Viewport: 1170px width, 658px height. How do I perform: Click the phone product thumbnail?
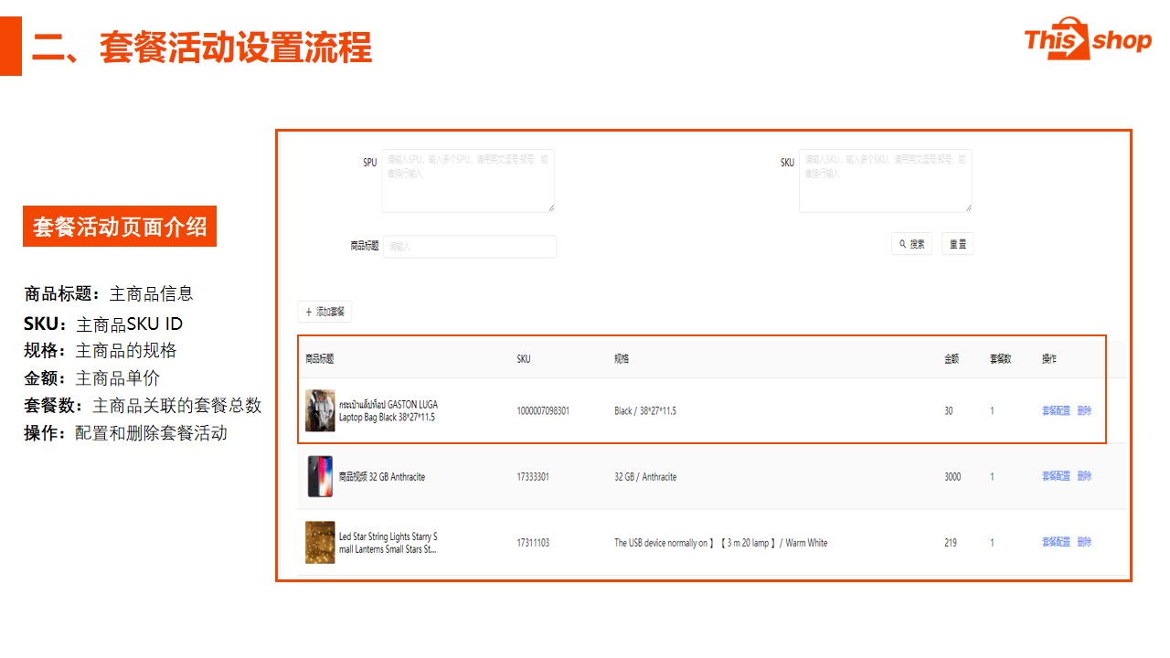point(320,476)
